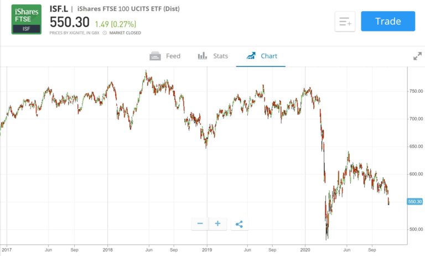Click the Market Closed clock icon

[x=105, y=33]
